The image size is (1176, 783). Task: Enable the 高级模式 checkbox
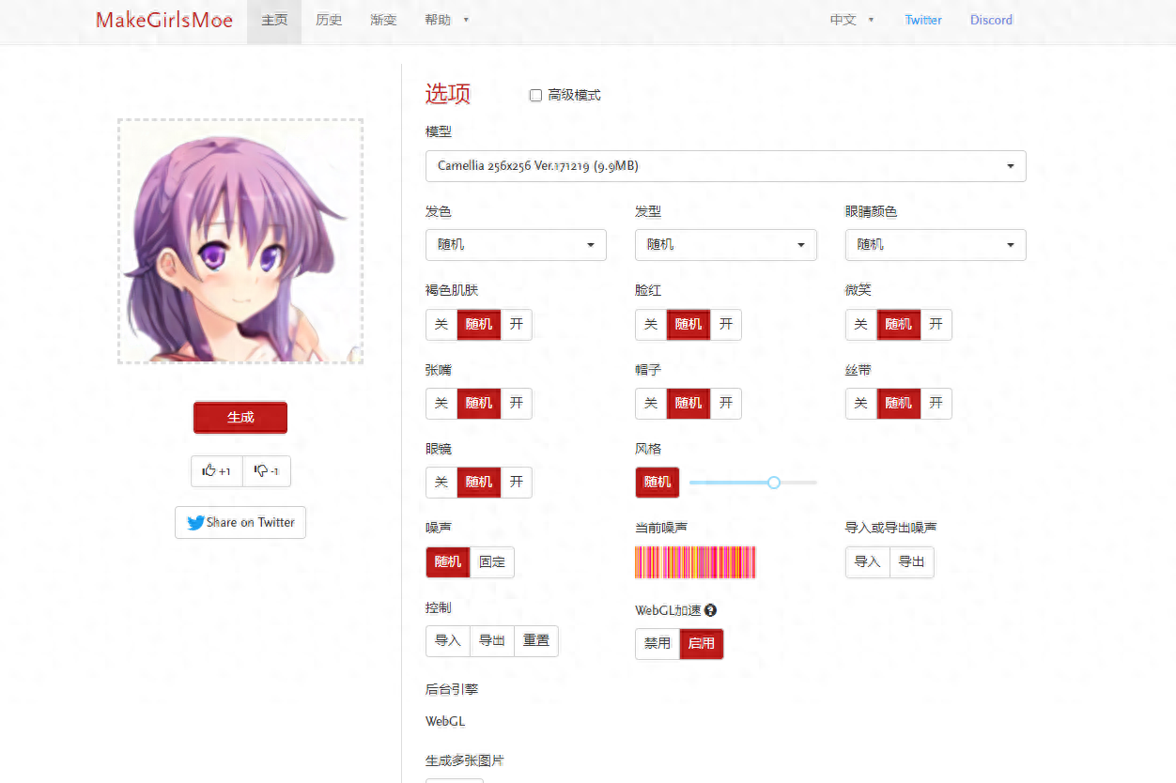(x=535, y=95)
